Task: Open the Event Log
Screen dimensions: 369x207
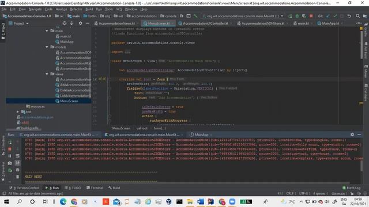Action: point(351,188)
